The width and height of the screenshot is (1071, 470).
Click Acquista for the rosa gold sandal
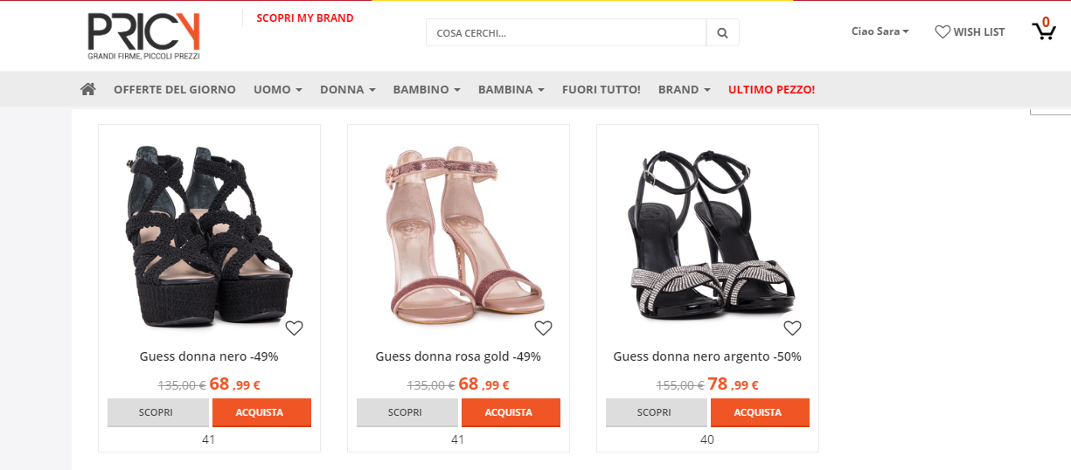[x=511, y=412]
